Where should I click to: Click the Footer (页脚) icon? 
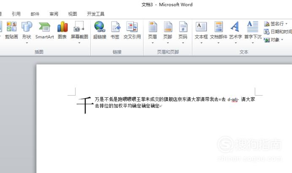(168, 27)
